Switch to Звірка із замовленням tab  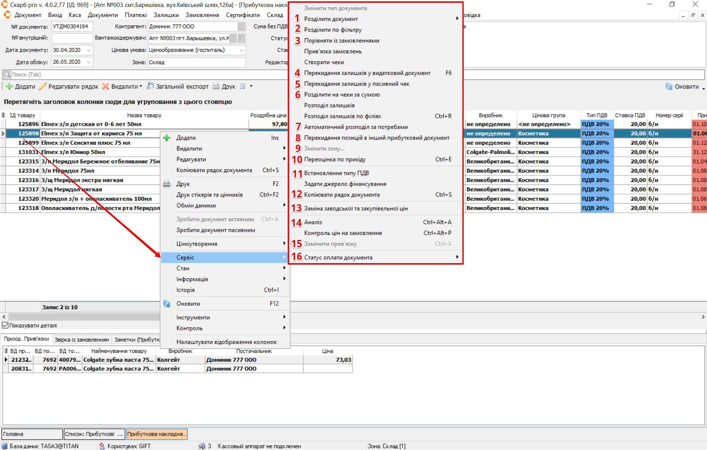tap(82, 339)
